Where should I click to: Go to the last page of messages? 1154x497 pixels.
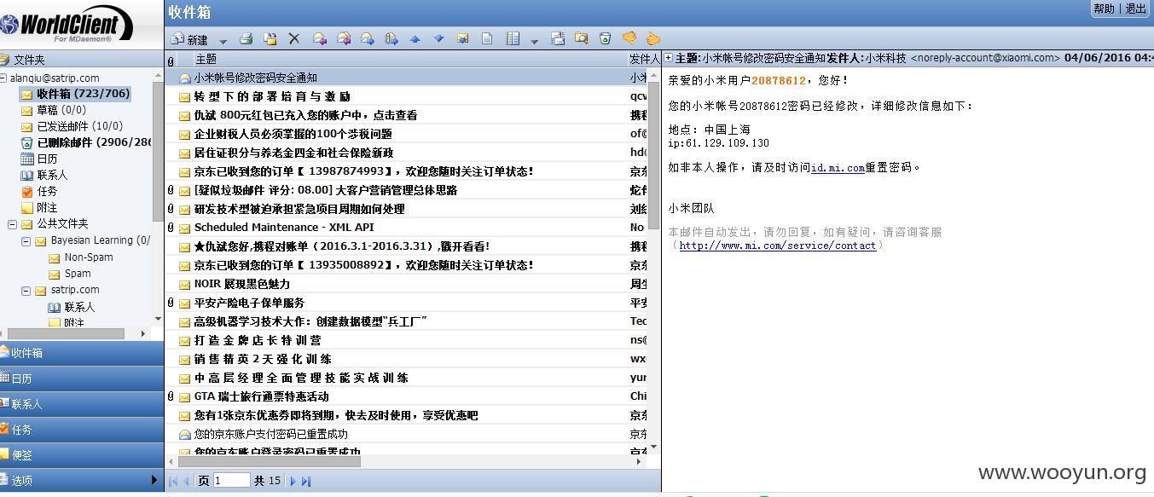tap(306, 481)
